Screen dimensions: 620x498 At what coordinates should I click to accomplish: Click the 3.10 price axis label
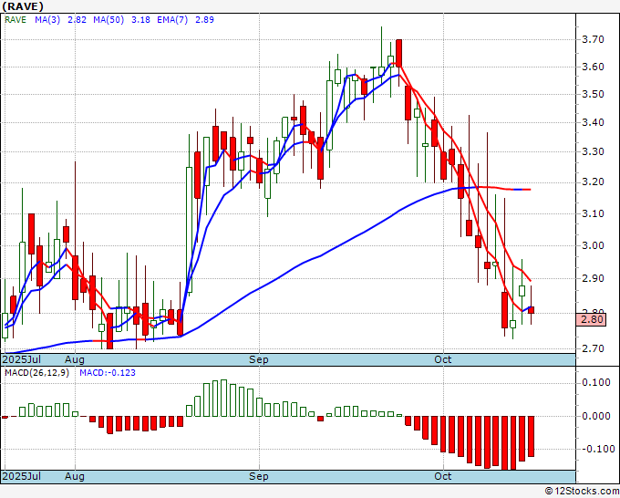click(x=594, y=213)
